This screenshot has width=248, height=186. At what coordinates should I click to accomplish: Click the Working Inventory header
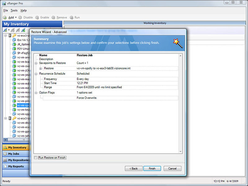155,23
